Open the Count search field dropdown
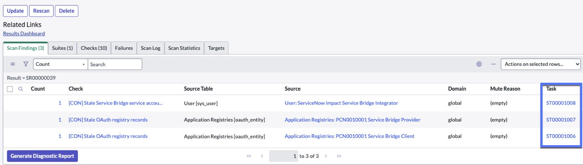 [60, 64]
